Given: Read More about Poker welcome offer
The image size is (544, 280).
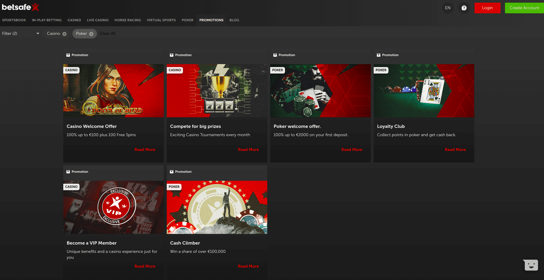Looking at the screenshot, I should [352, 150].
